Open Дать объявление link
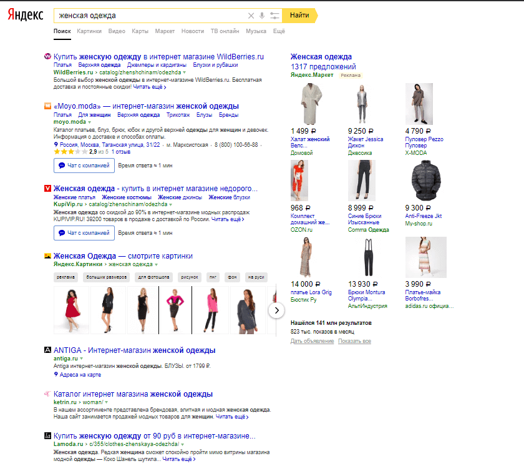The width and height of the screenshot is (524, 466). point(312,341)
